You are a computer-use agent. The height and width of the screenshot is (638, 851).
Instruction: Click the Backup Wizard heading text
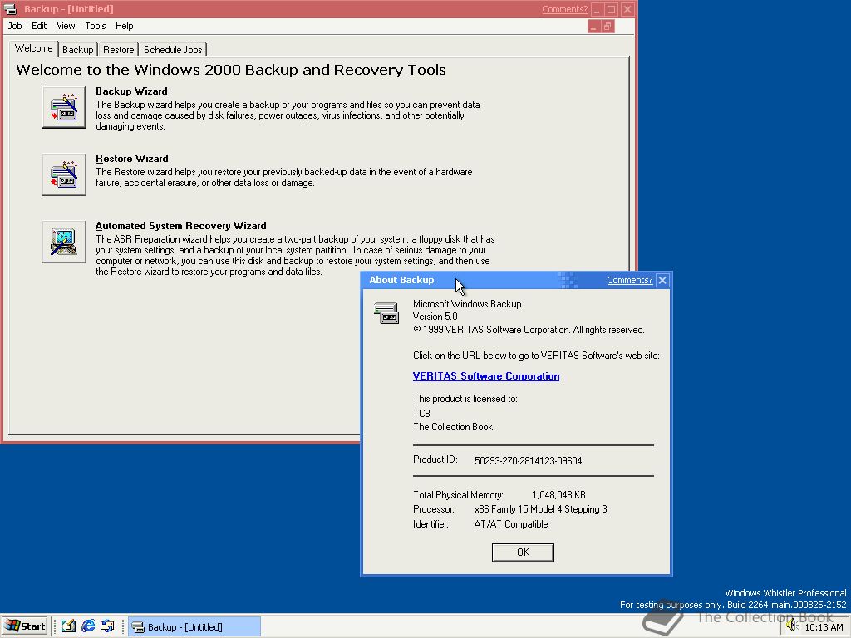[131, 91]
